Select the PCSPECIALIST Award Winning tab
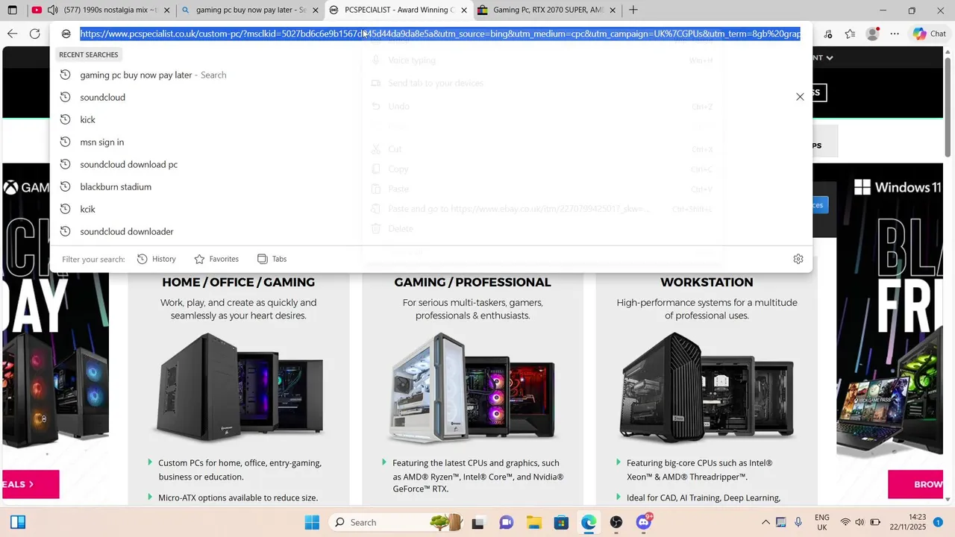955x537 pixels. 399,10
